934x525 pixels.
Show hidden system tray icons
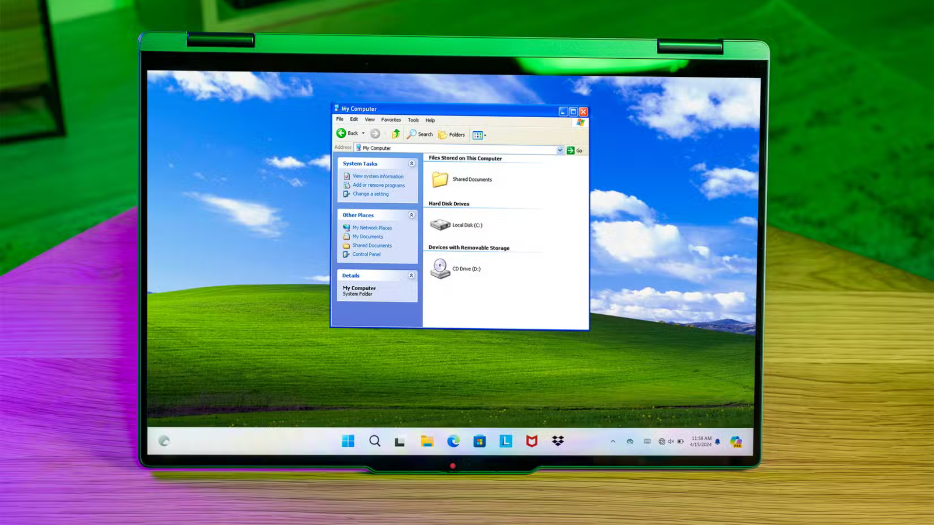point(612,441)
